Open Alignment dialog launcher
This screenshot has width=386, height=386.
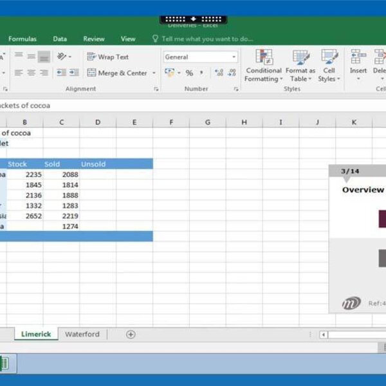tap(156, 89)
